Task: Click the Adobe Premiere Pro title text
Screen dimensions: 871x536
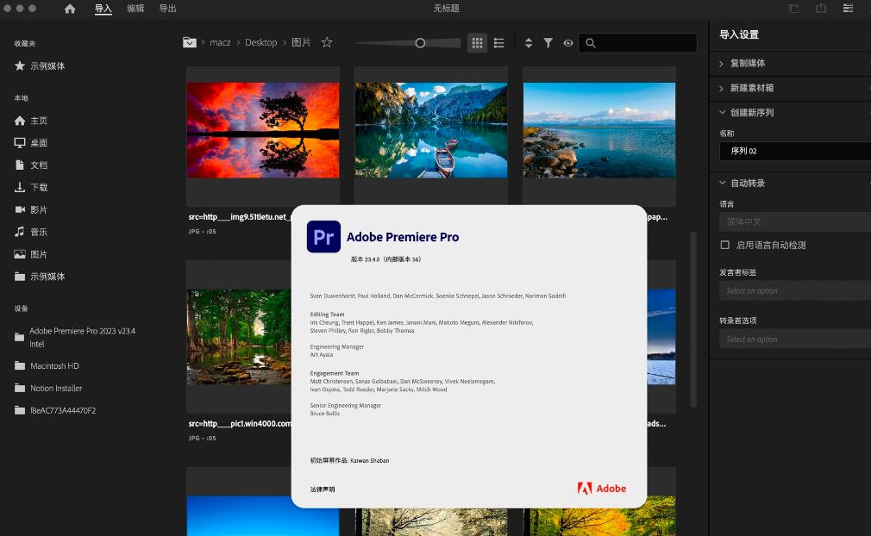Action: pos(403,237)
